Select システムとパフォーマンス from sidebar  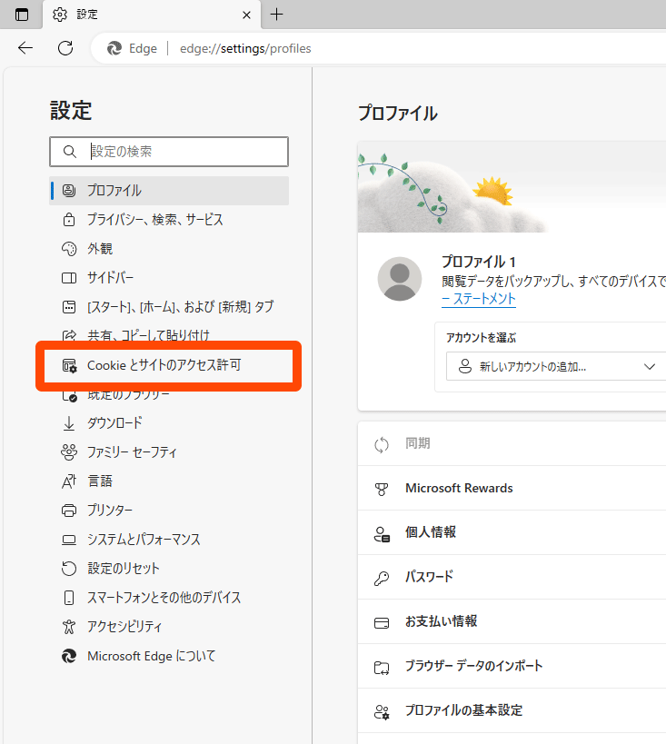click(x=144, y=540)
